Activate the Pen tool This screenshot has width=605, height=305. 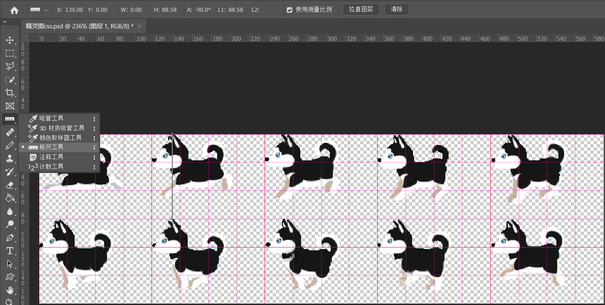coord(10,238)
